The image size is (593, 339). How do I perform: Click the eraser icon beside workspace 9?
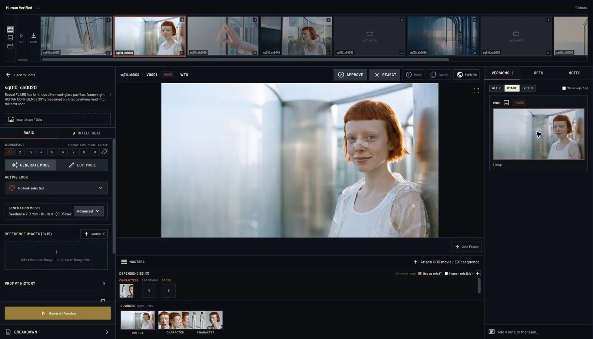[x=104, y=152]
